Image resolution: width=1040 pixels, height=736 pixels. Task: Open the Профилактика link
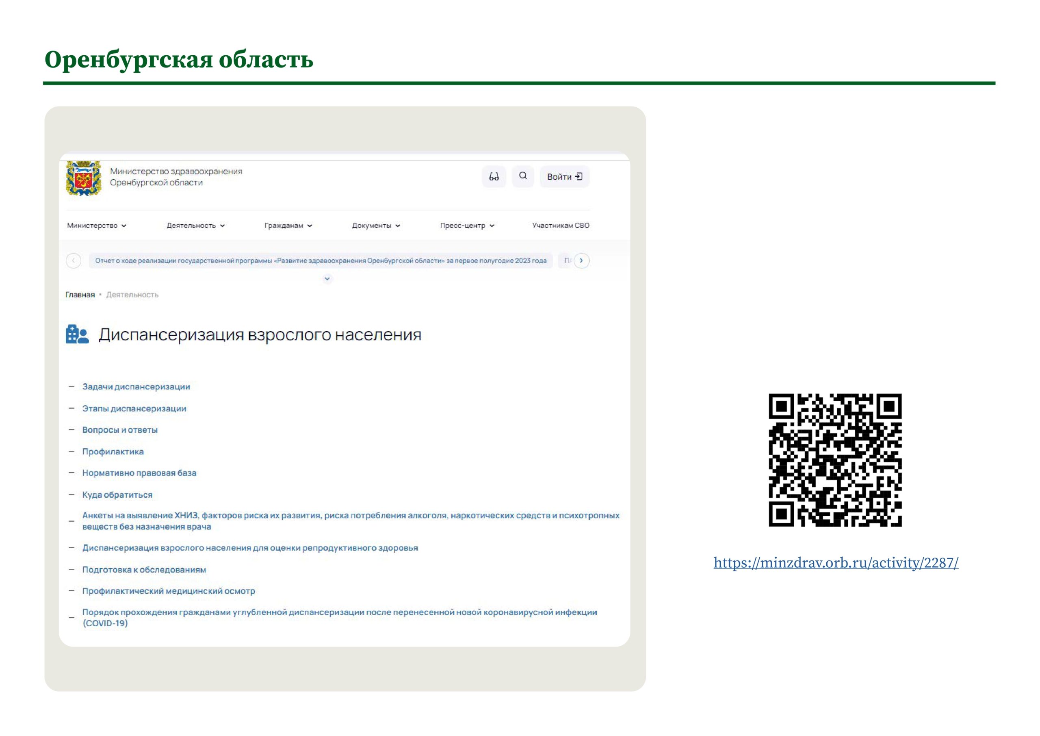(x=113, y=452)
